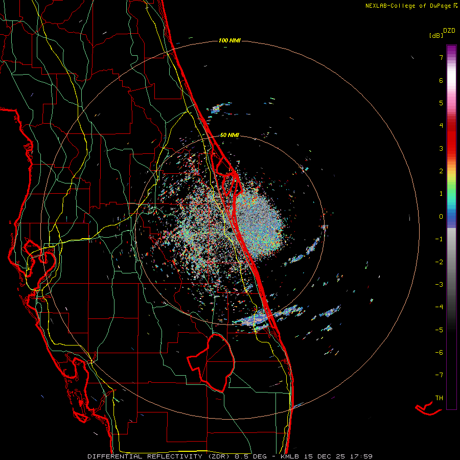
Task: Click the -7 tick label on scale
Action: [x=439, y=375]
